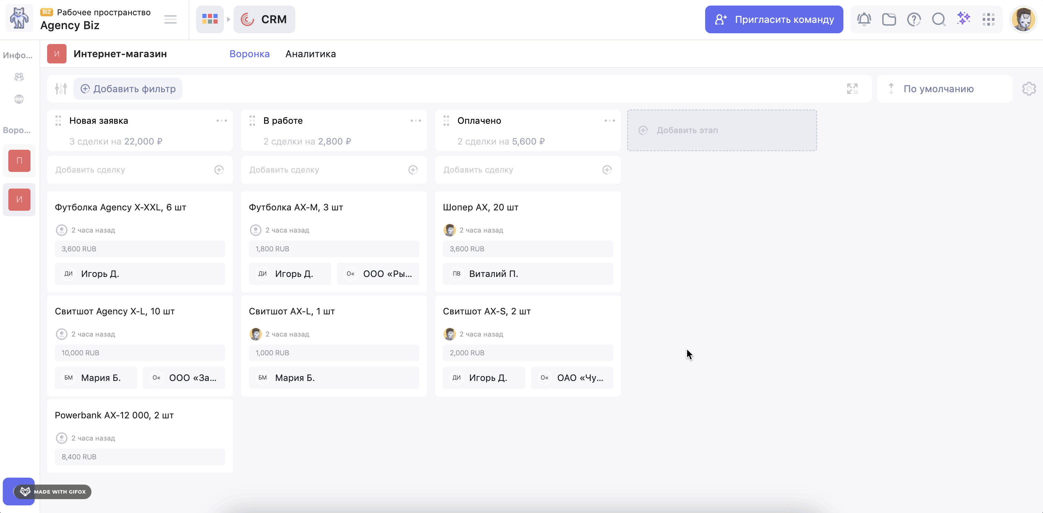The width and height of the screenshot is (1043, 513).
Task: Select the Воронка tab
Action: click(249, 54)
